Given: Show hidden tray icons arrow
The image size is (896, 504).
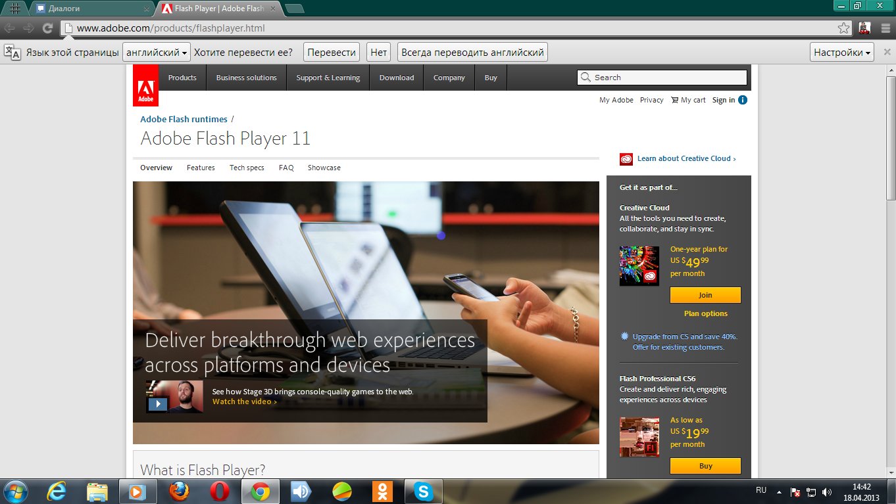Looking at the screenshot, I should [780, 492].
